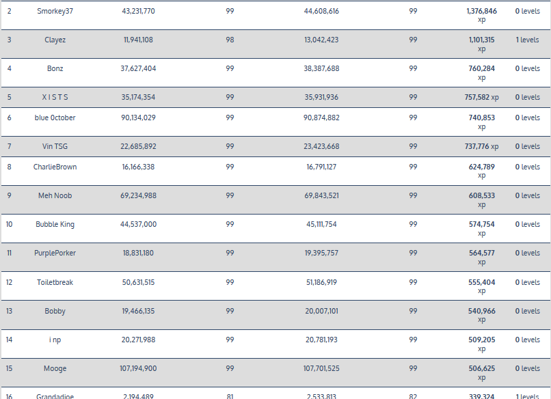This screenshot has height=399, width=551.
Task: Select the Toiletbreak player name
Action: [55, 282]
